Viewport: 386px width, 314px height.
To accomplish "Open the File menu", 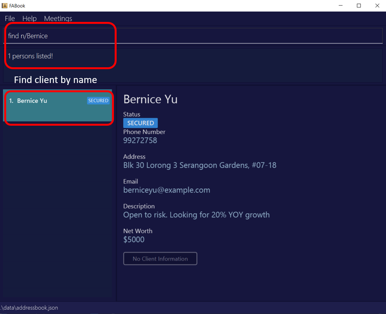I will point(10,18).
